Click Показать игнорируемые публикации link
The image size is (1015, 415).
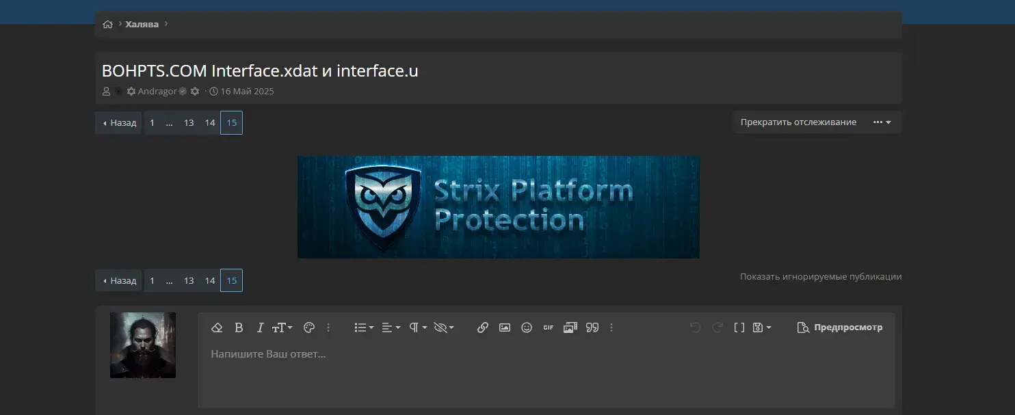pos(821,277)
